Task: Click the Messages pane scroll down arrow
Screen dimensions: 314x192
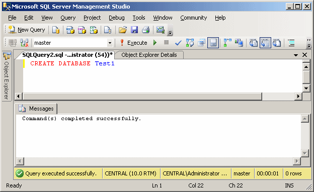Action: pos(304,153)
